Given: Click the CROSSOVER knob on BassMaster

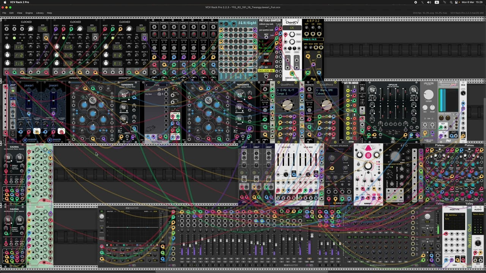Looking at the screenshot, I should click(x=428, y=217).
